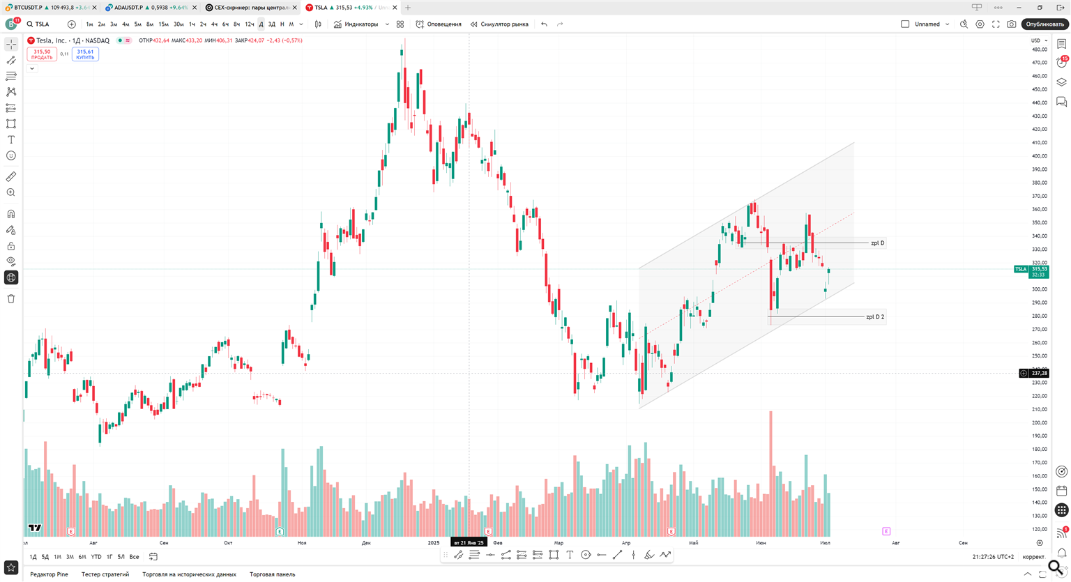Image resolution: width=1071 pixels, height=582 pixels.
Task: Click the blue КУПИТЬ 315,61 button
Action: point(85,54)
